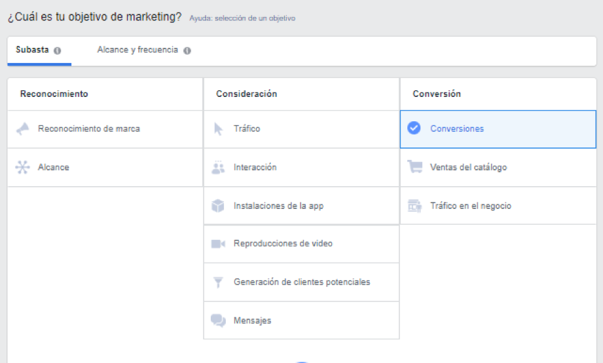Click the people icon beside Interacción
The image size is (603, 363).
click(218, 168)
